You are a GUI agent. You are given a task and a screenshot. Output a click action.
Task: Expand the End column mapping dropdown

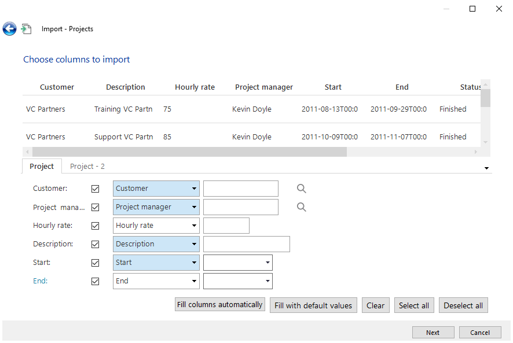pyautogui.click(x=193, y=281)
